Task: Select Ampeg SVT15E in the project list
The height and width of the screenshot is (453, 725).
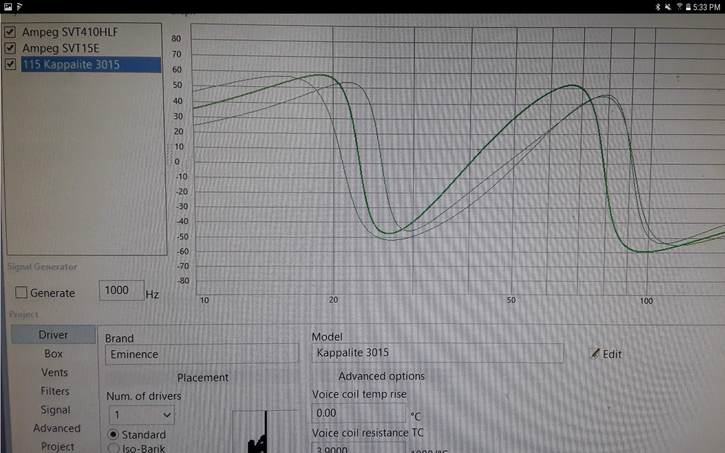Action: [61, 48]
